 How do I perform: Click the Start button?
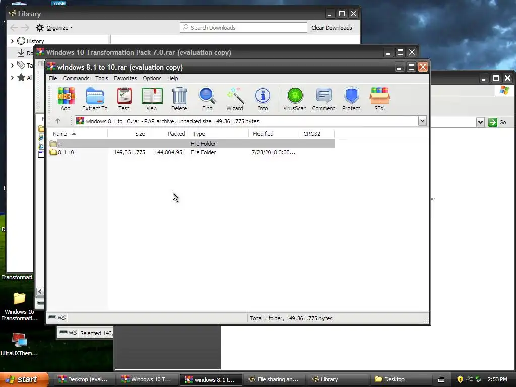pos(24,379)
